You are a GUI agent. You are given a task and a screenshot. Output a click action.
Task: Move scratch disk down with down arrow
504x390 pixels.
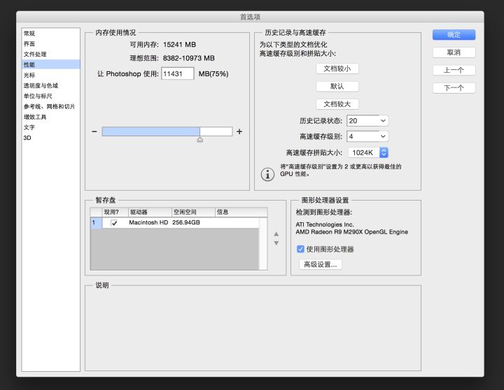tap(276, 243)
